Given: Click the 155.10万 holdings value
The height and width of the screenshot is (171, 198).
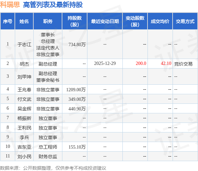Looking at the screenshot, I should click(x=77, y=147).
